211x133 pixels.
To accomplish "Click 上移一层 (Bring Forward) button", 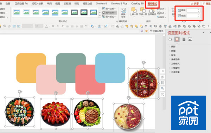I will (134, 13).
